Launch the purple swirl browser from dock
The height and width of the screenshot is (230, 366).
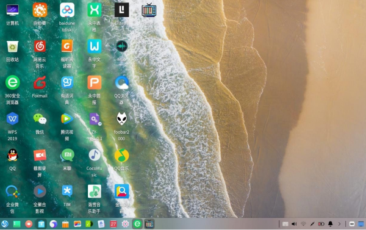pyautogui.click(x=54, y=224)
